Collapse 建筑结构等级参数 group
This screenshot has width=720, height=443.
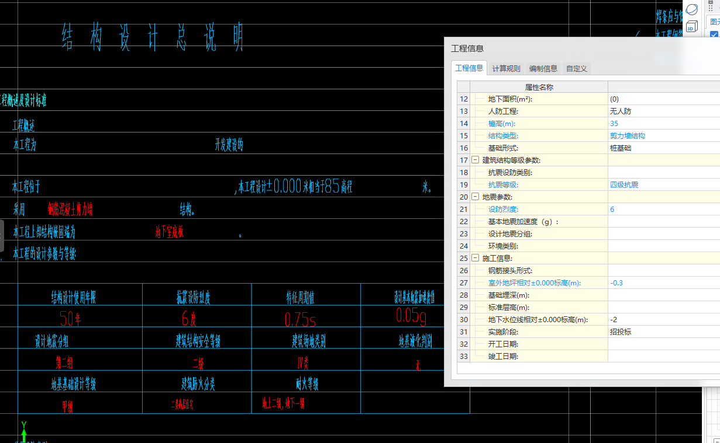coord(476,161)
